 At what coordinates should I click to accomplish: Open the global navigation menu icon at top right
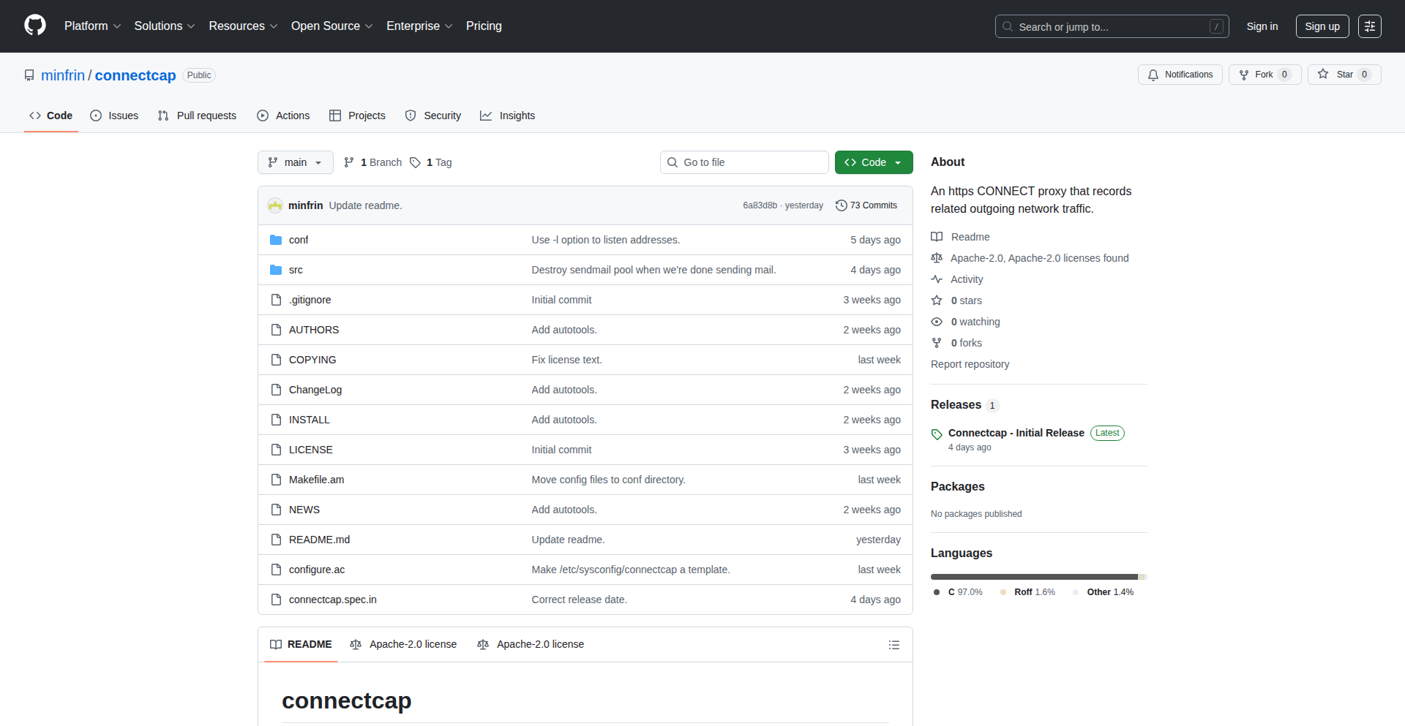[x=1369, y=26]
